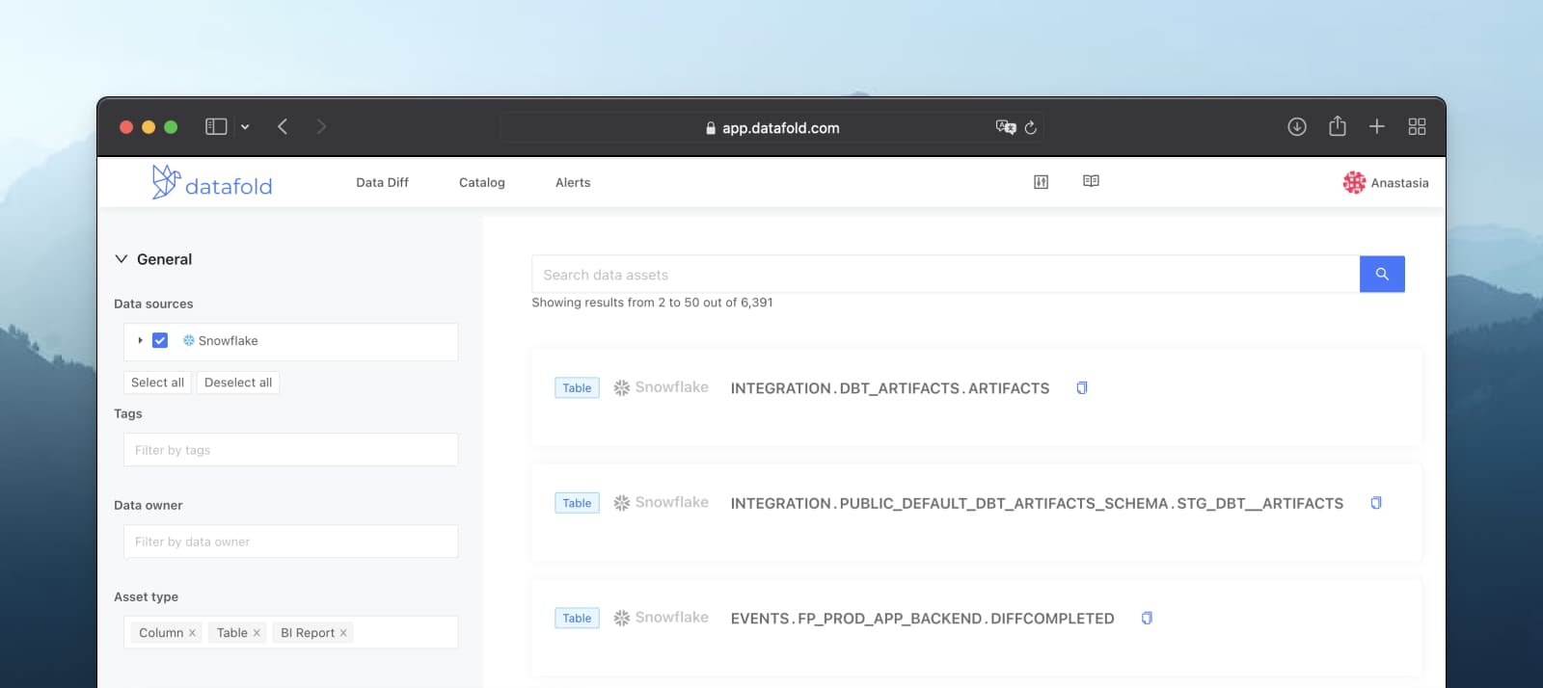The height and width of the screenshot is (688, 1543).
Task: Open the documentation book icon
Action: [1091, 181]
